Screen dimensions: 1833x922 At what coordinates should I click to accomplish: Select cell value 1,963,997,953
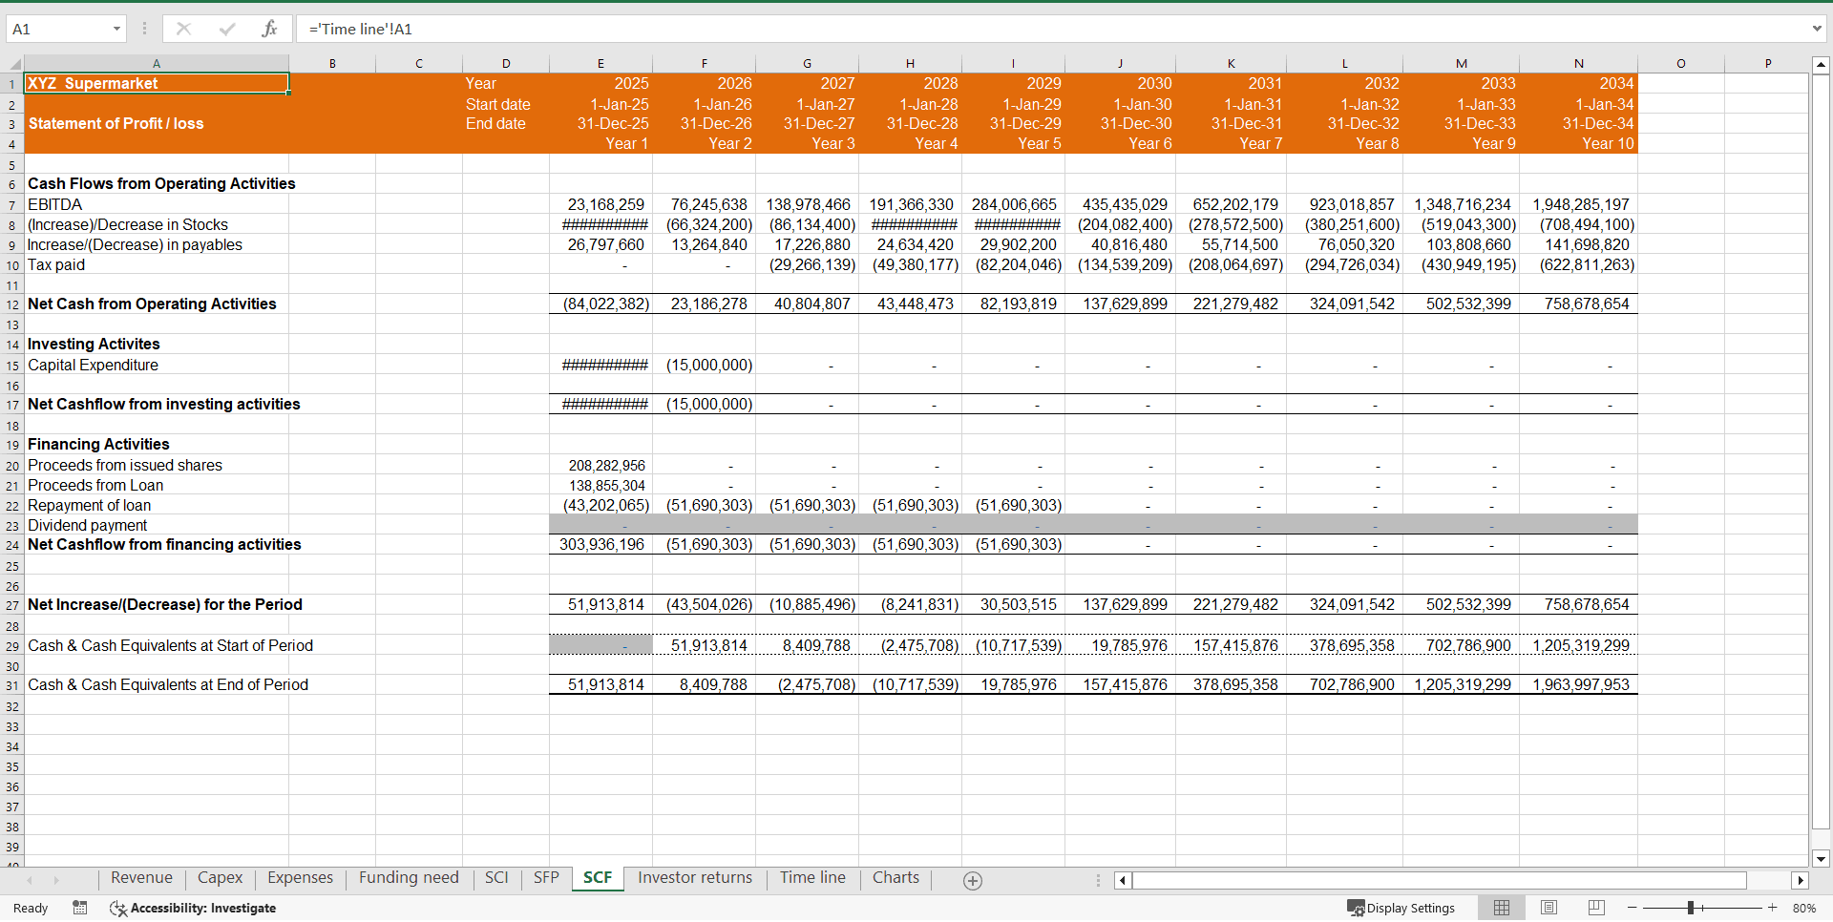(1581, 684)
